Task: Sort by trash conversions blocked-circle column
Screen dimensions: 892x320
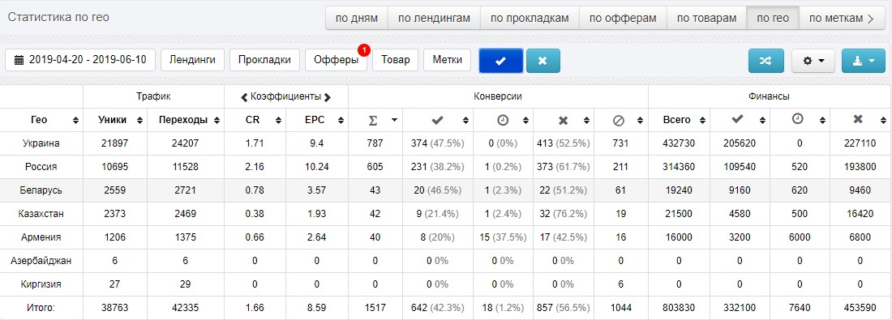Action: (x=620, y=120)
